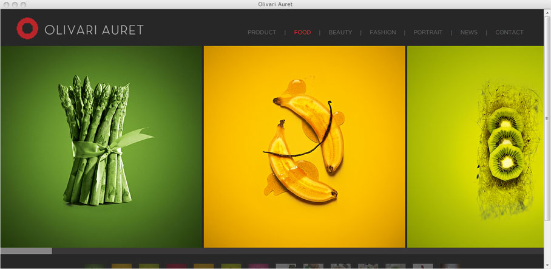The image size is (551, 269).
Task: Click the red Olivari Auret logo ring
Action: point(27,29)
